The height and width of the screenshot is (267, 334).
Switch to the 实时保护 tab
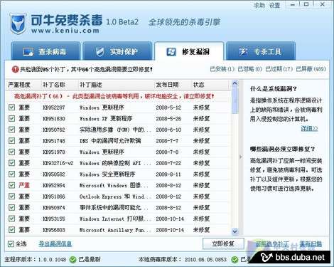coord(117,51)
